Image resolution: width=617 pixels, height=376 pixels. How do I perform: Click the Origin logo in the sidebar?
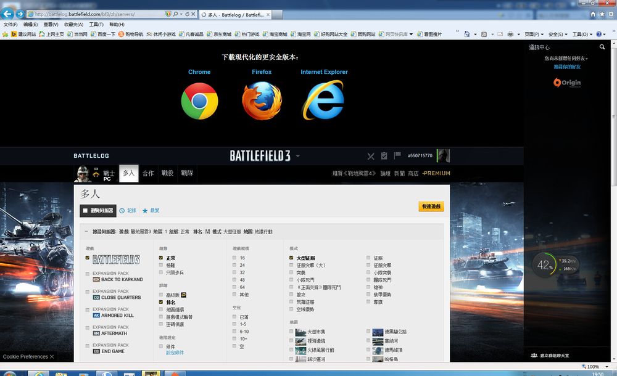[567, 83]
